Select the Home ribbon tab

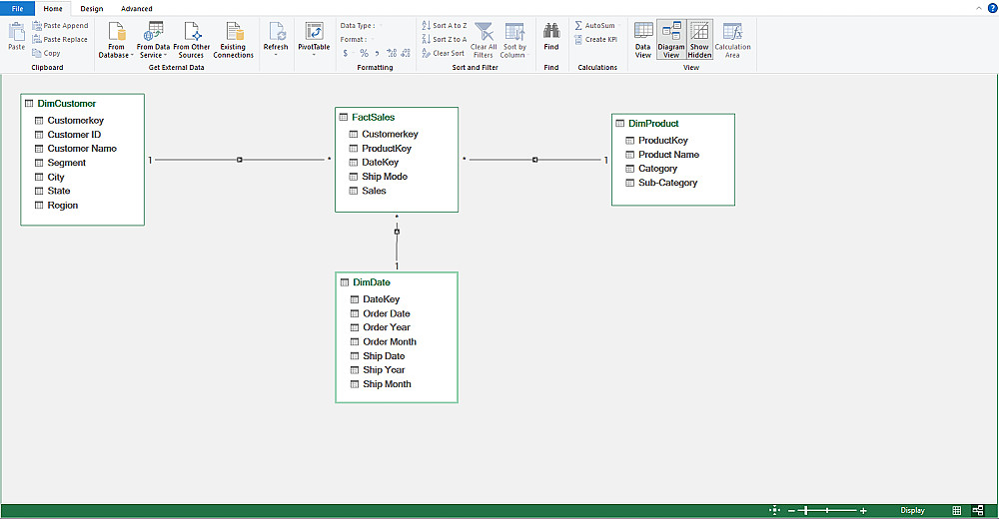[53, 8]
